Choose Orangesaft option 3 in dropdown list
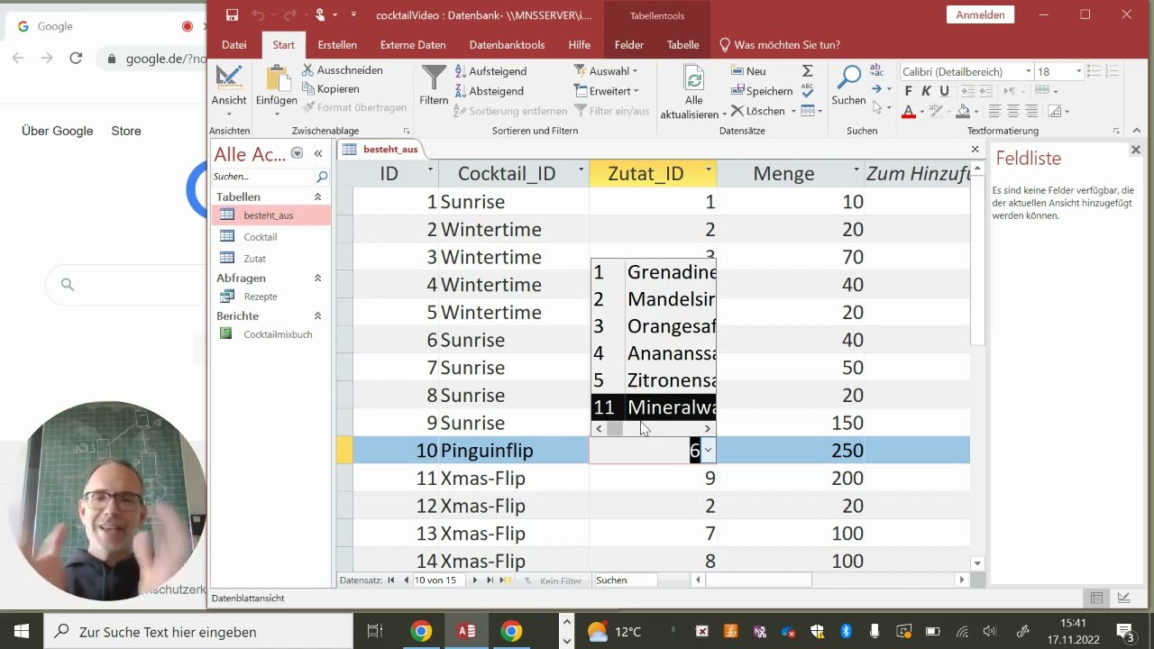The width and height of the screenshot is (1154, 649). 654,326
